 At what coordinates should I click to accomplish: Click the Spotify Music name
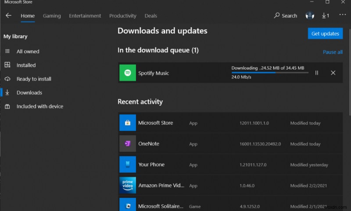154,73
